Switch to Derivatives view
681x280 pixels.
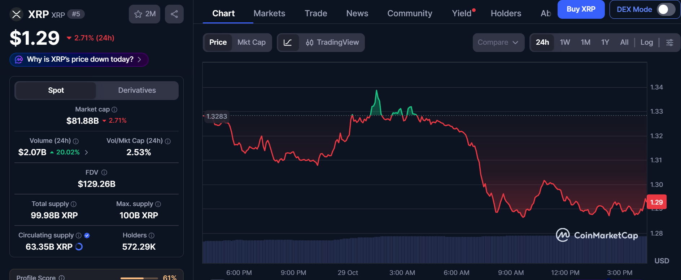pyautogui.click(x=137, y=91)
